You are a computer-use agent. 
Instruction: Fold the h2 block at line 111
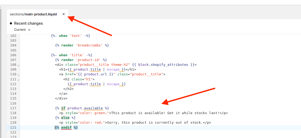pyautogui.click(x=18, y=80)
